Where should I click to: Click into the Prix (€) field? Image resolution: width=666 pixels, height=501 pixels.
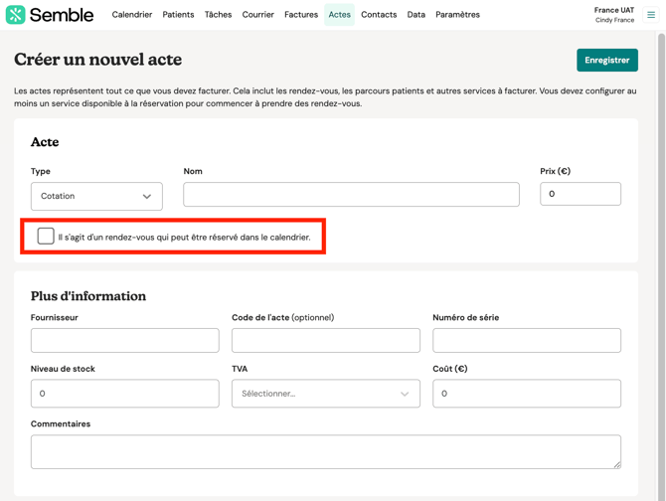coord(580,194)
